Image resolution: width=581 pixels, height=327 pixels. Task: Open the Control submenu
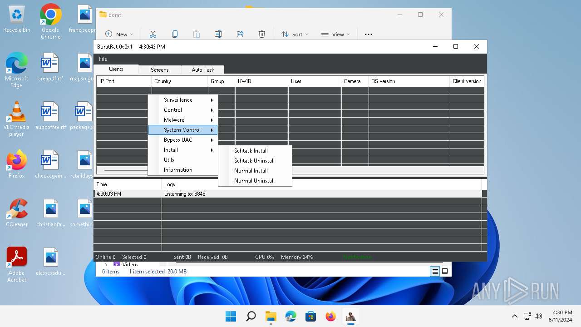click(183, 110)
